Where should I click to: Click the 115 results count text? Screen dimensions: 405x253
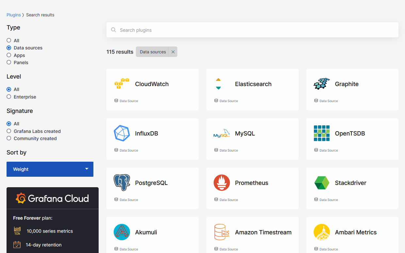point(120,52)
